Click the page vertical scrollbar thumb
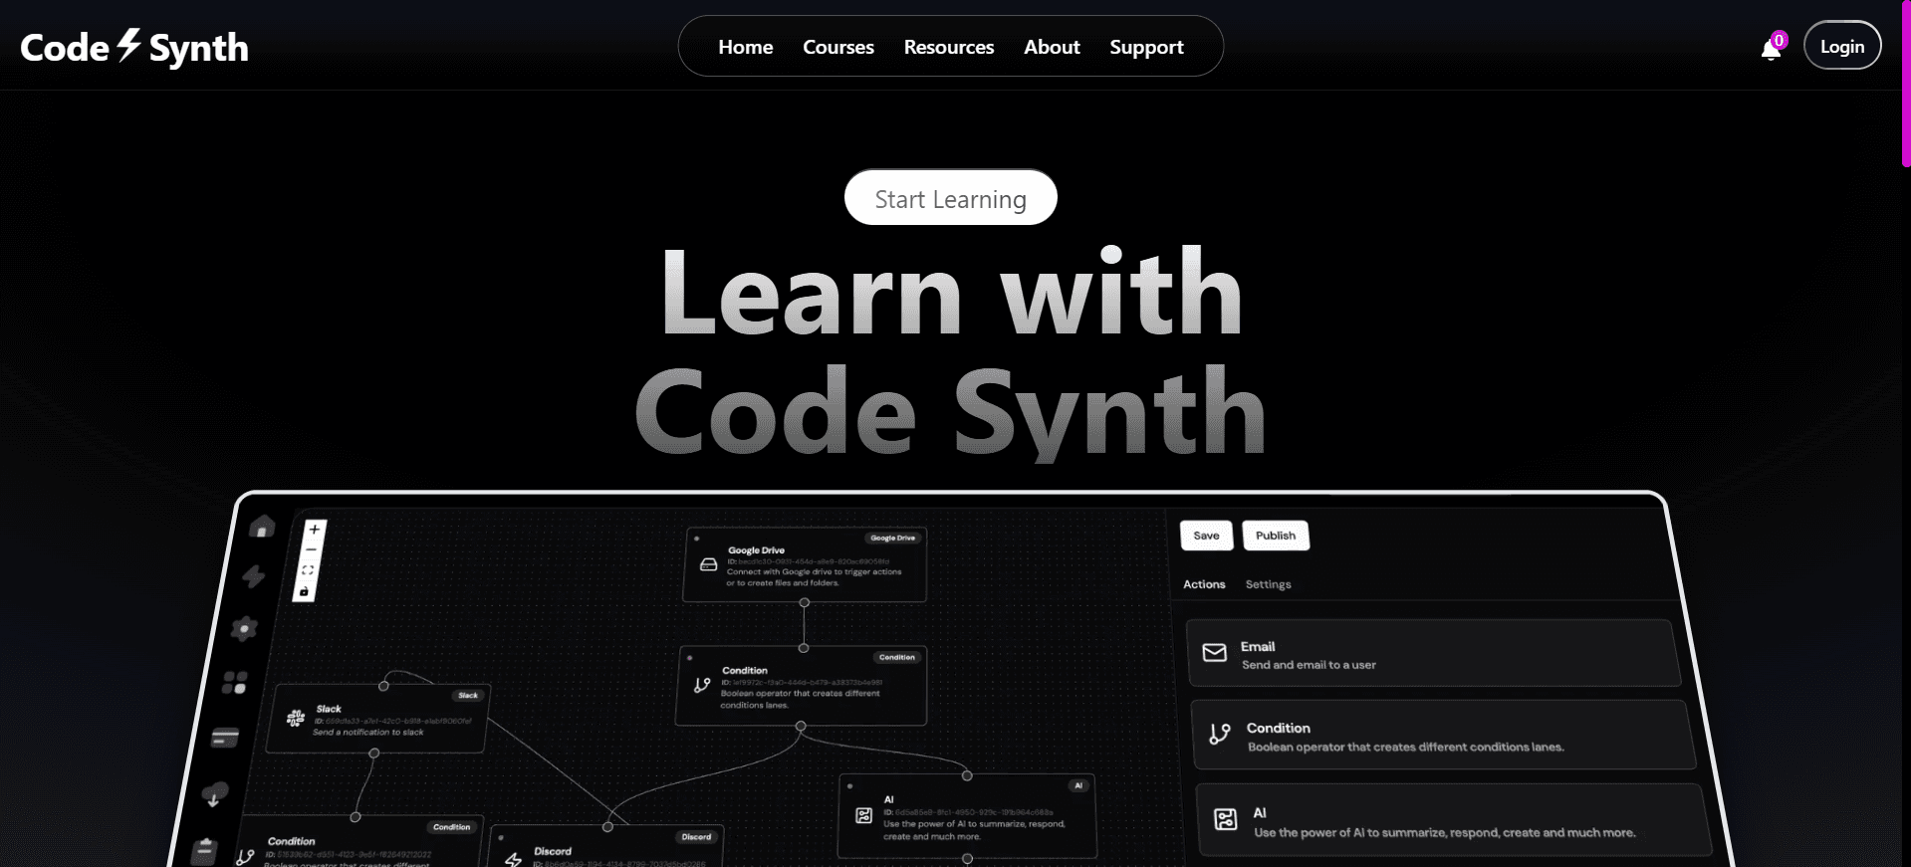 1906,85
